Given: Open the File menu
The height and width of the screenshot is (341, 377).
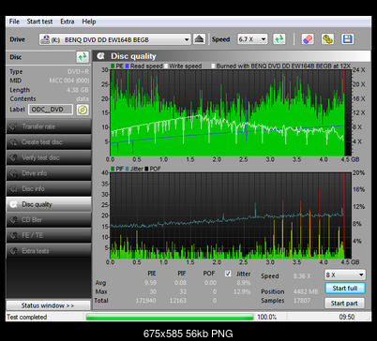Looking at the screenshot, I should pyautogui.click(x=14, y=22).
